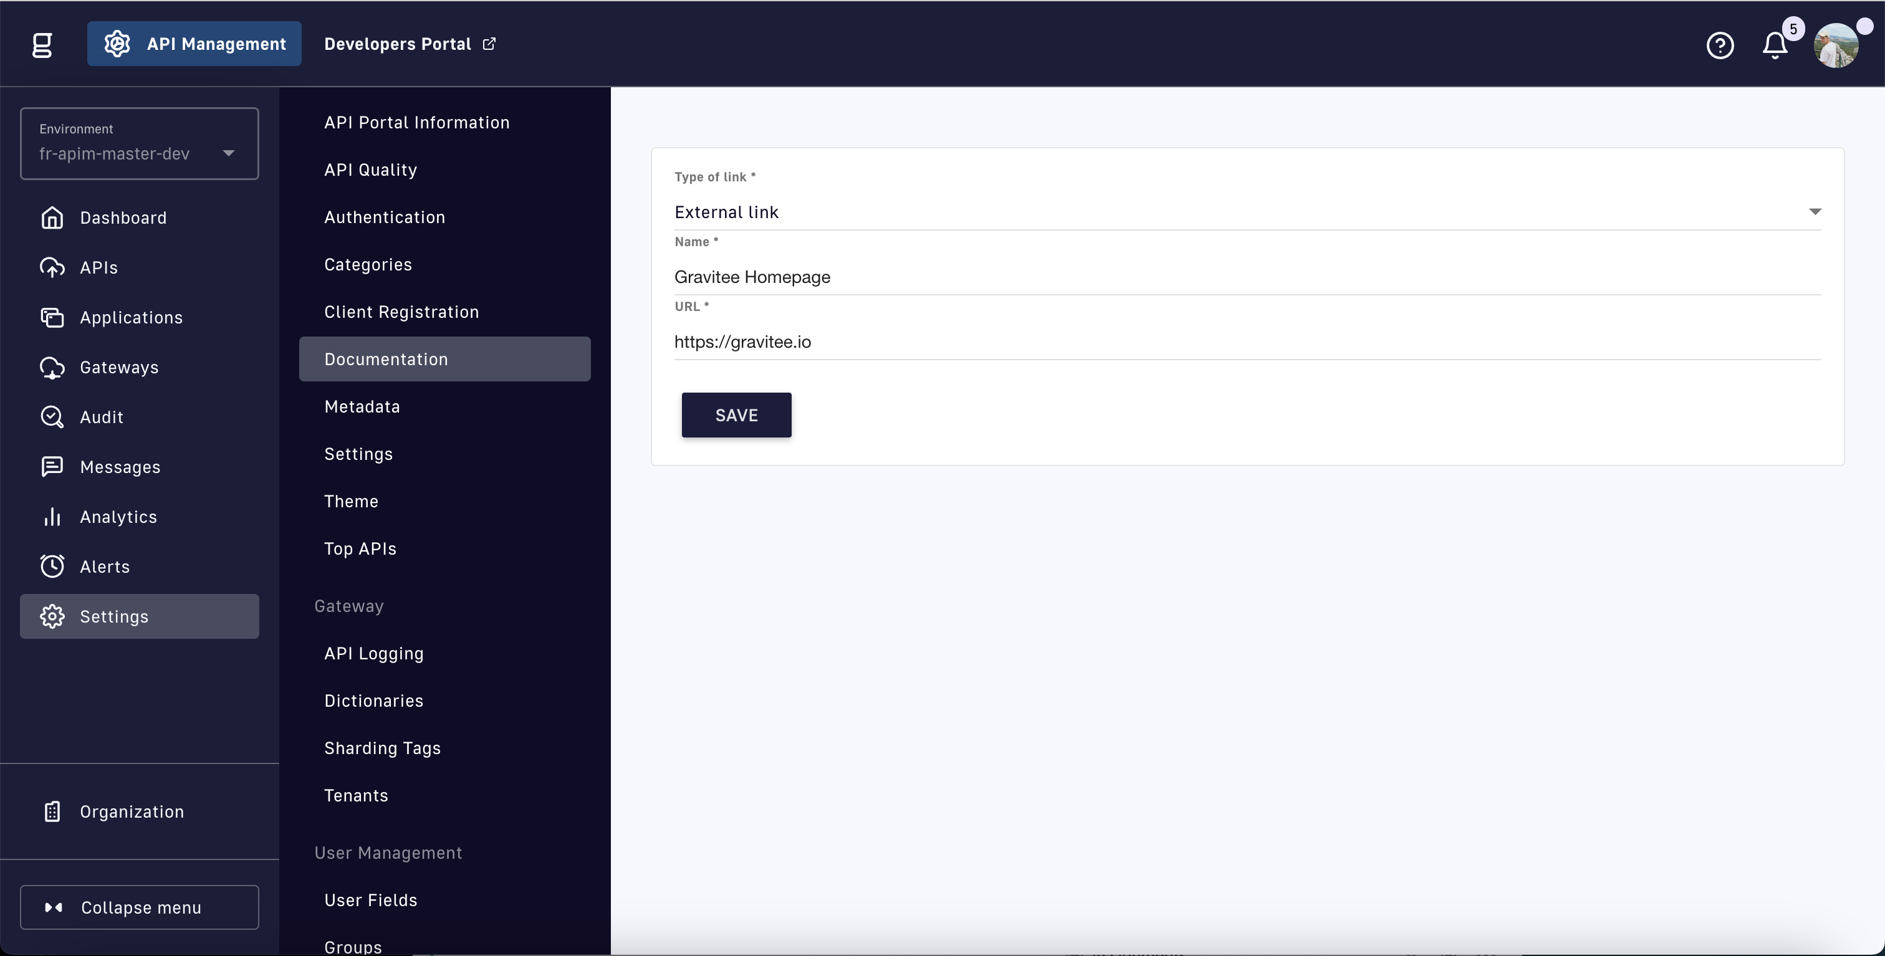Select the API Management tab
The height and width of the screenshot is (956, 1885).
194,44
